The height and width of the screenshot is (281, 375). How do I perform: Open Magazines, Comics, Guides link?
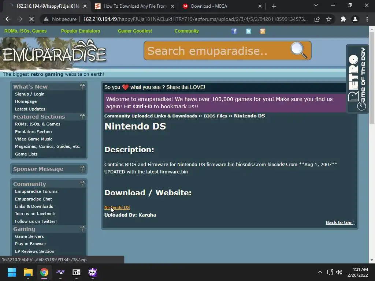48,146
